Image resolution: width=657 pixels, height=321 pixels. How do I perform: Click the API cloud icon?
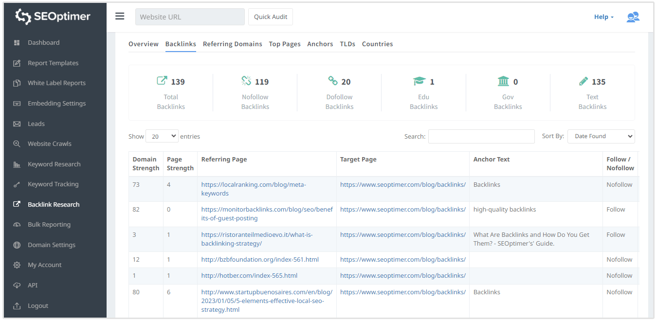(17, 285)
